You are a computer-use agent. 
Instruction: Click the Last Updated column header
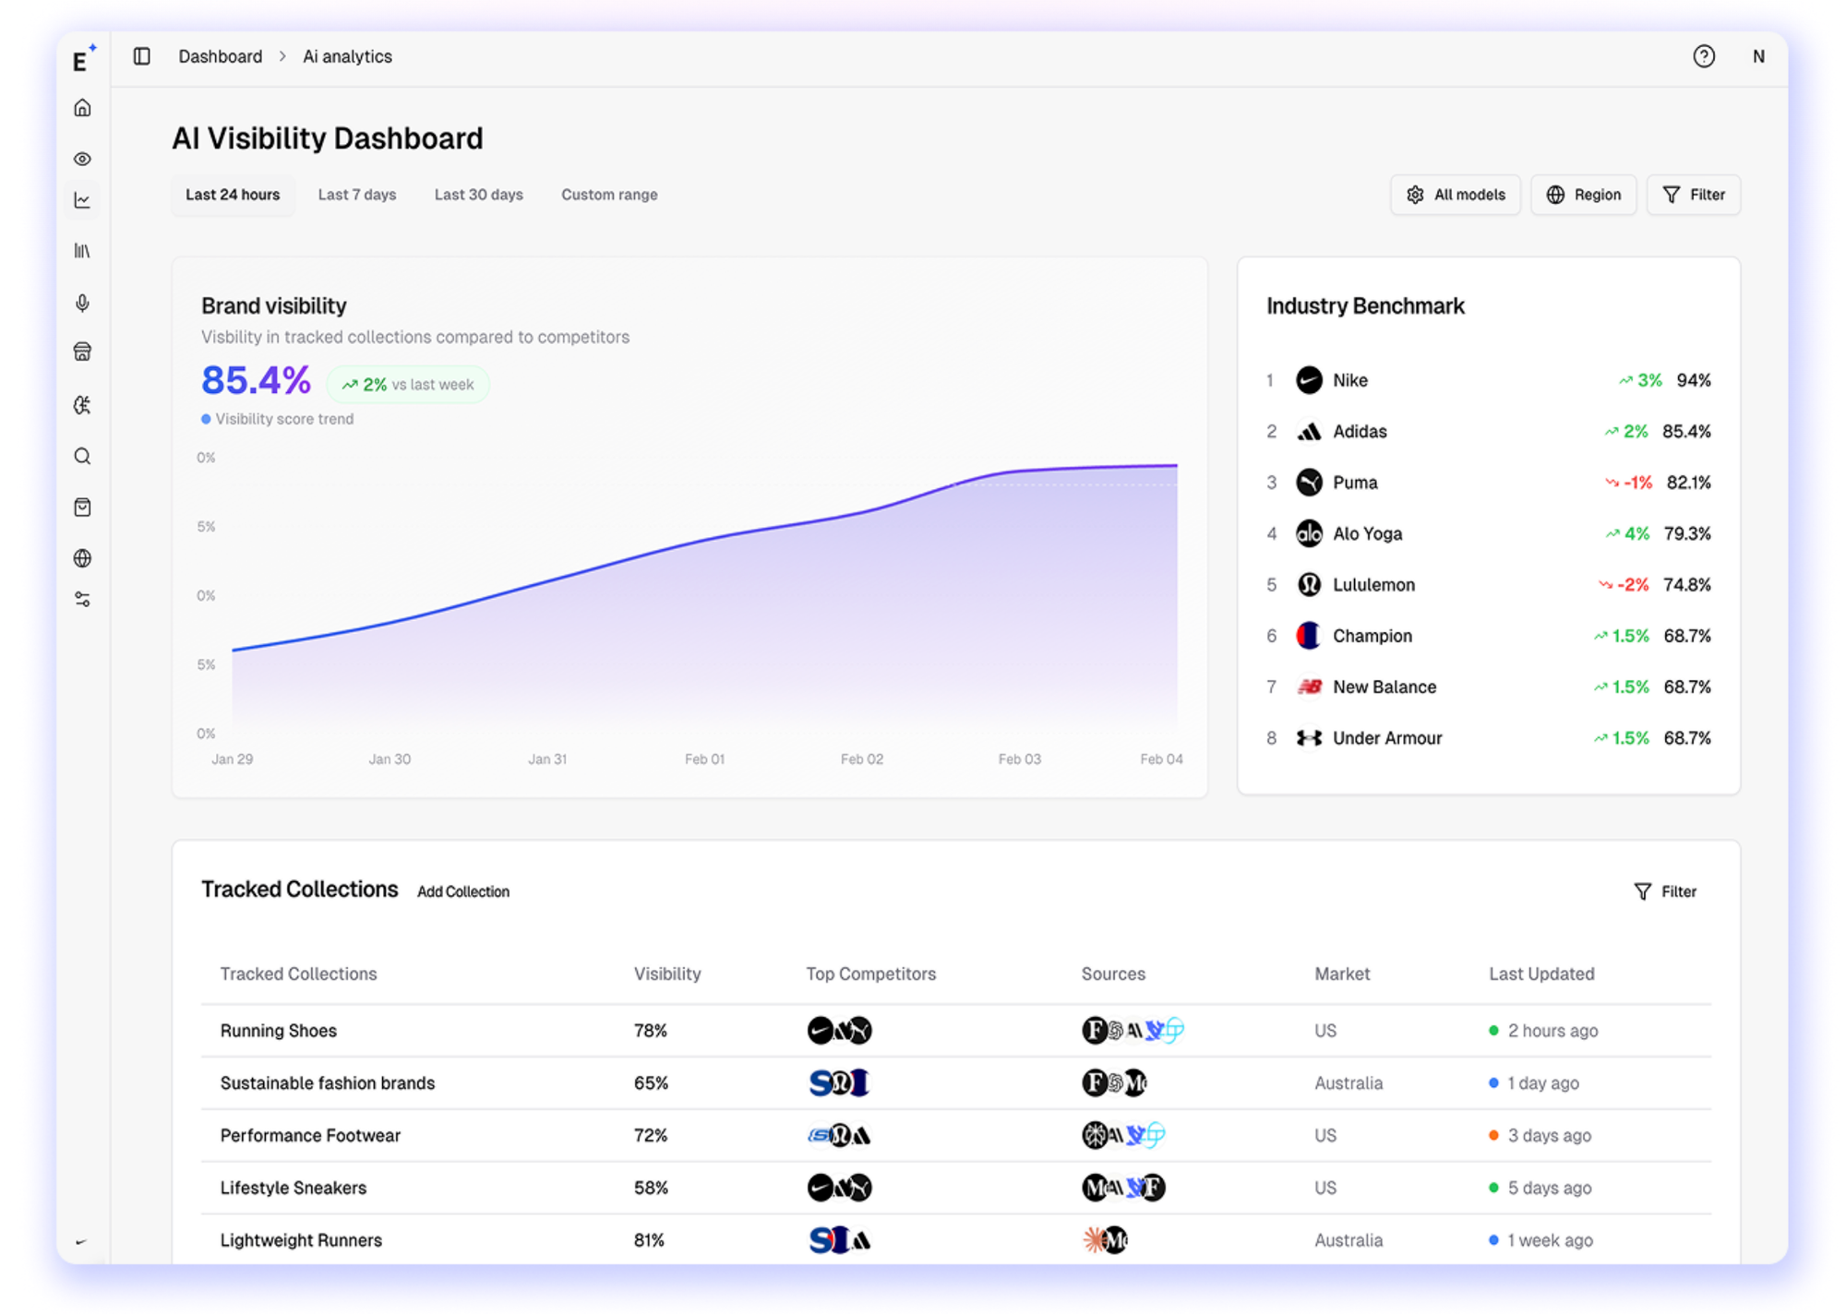(1541, 974)
